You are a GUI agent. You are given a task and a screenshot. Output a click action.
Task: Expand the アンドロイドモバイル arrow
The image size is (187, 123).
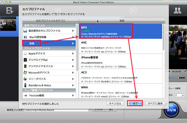pos(73,66)
